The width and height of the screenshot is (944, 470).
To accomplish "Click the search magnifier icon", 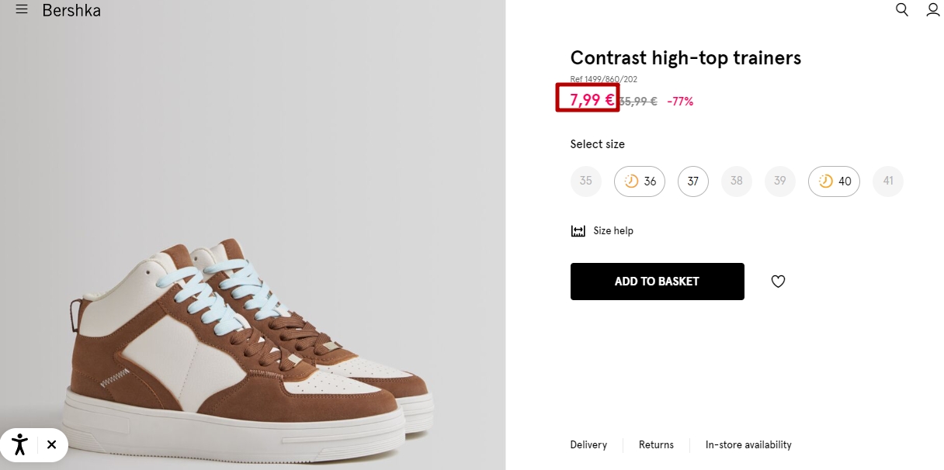I will (901, 10).
